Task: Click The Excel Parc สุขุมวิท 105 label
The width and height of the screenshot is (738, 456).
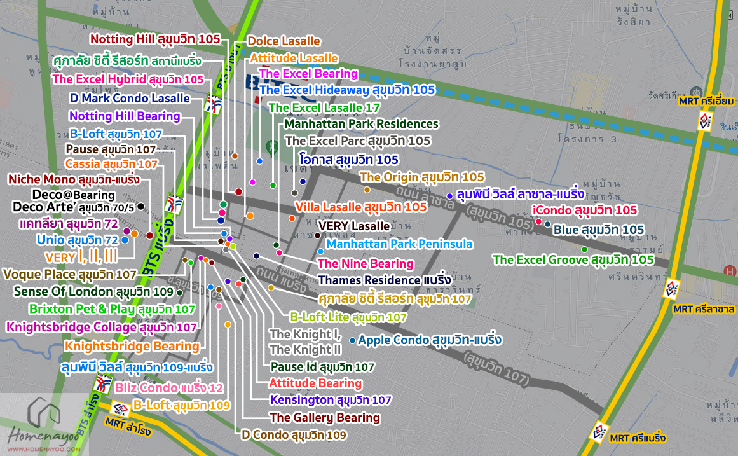Action: pos(358,141)
